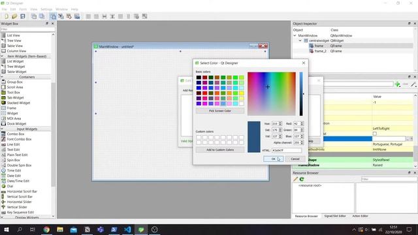The width and height of the screenshot is (418, 235).
Task: Click the pencil Edit Resources icon
Action: point(295,179)
